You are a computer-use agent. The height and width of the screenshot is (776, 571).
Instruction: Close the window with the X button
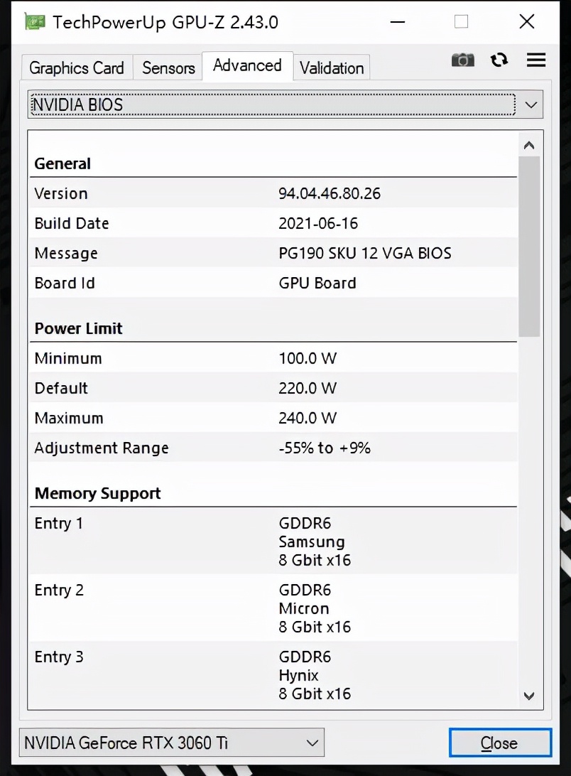pyautogui.click(x=527, y=22)
